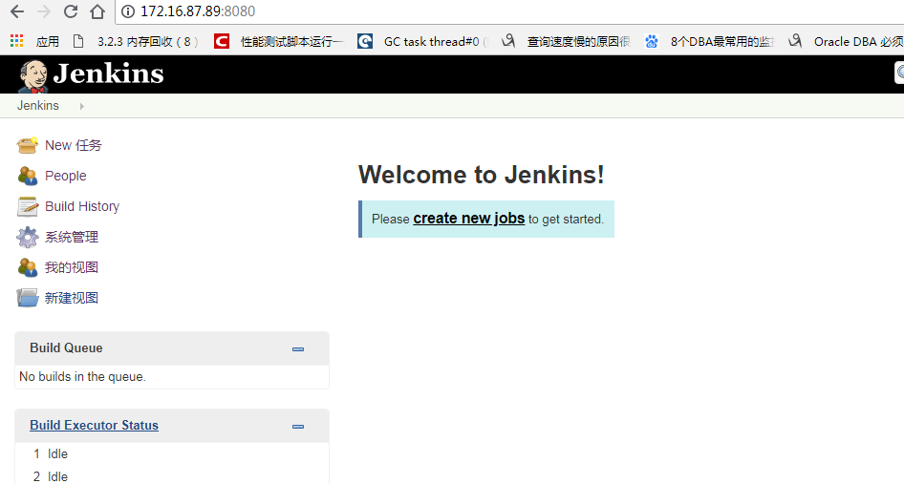
Task: Click executor 2 Idle row
Action: point(172,477)
